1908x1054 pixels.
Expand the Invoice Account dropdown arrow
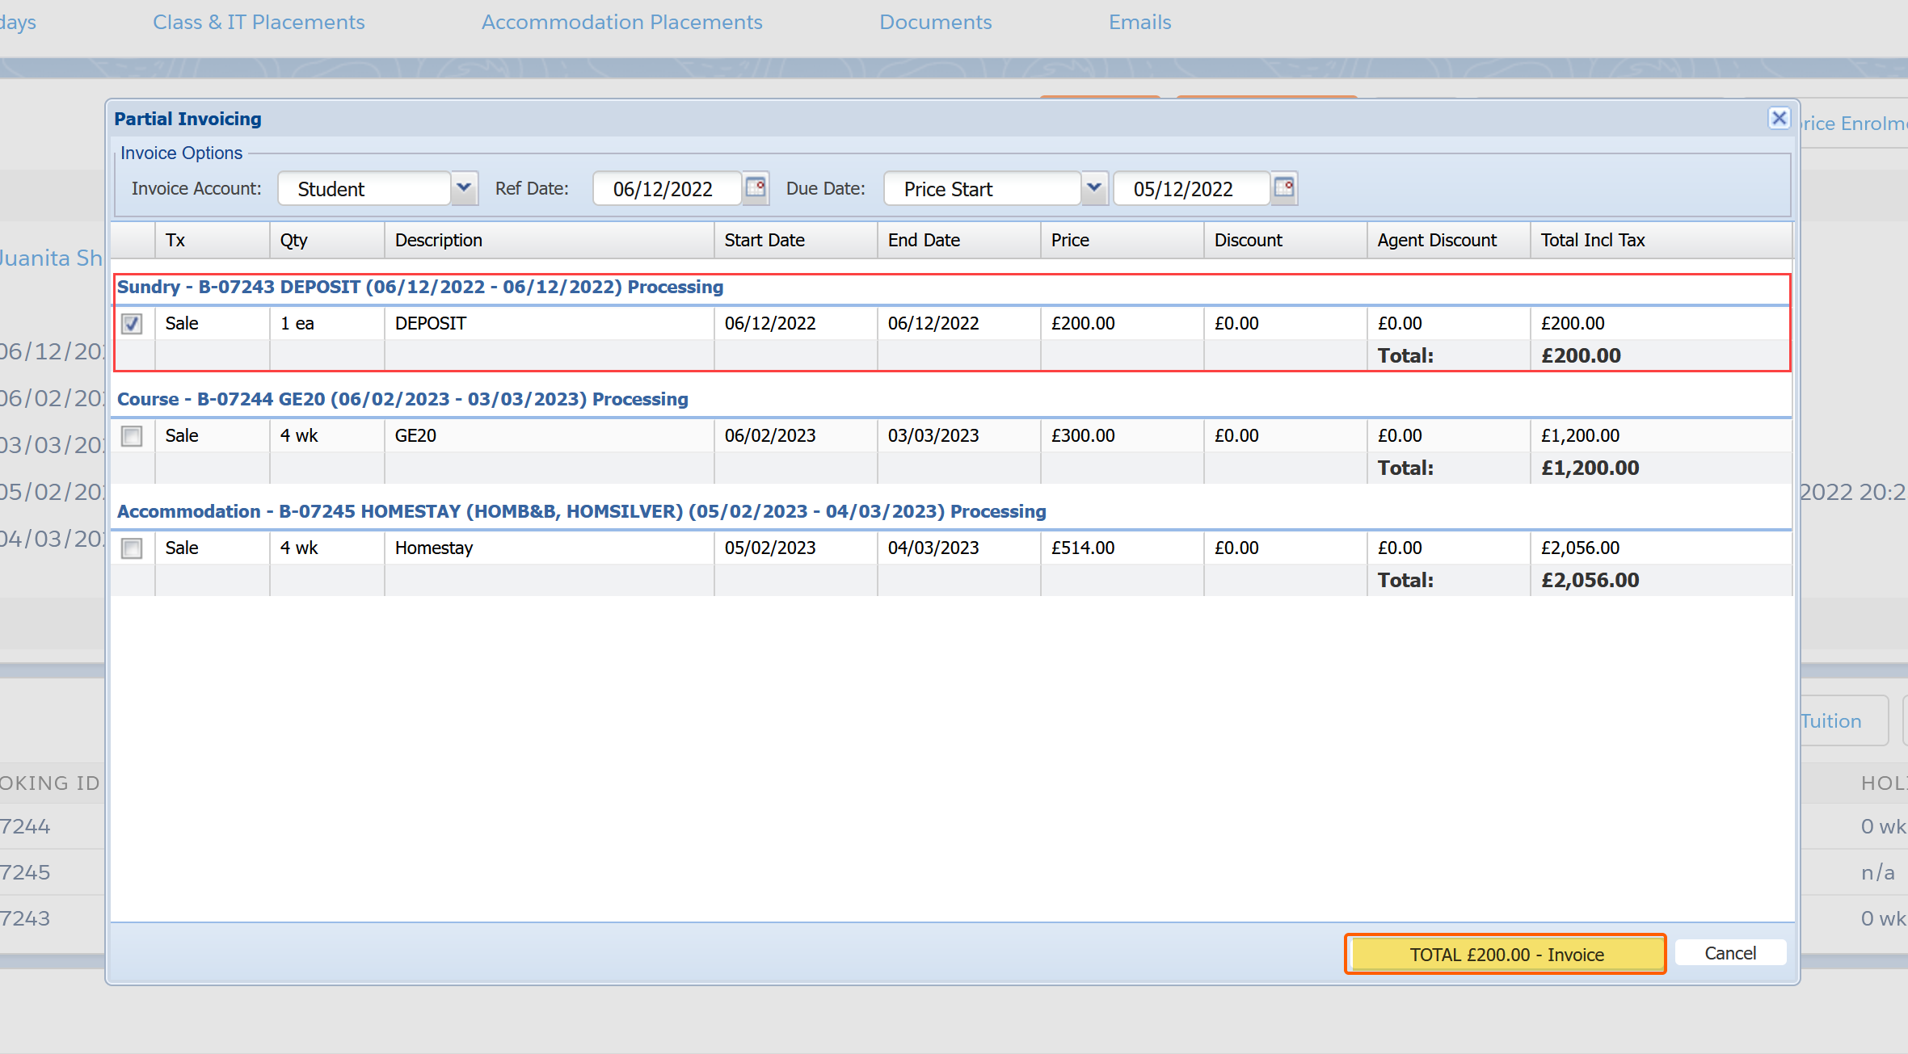coord(464,188)
